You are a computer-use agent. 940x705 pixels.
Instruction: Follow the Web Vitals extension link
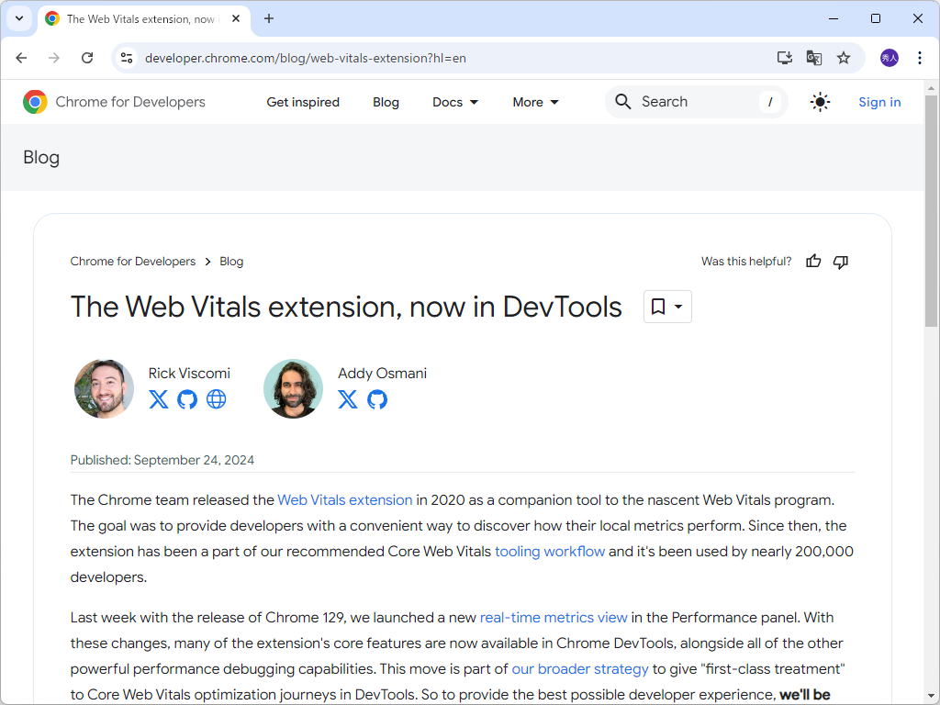[x=345, y=499]
